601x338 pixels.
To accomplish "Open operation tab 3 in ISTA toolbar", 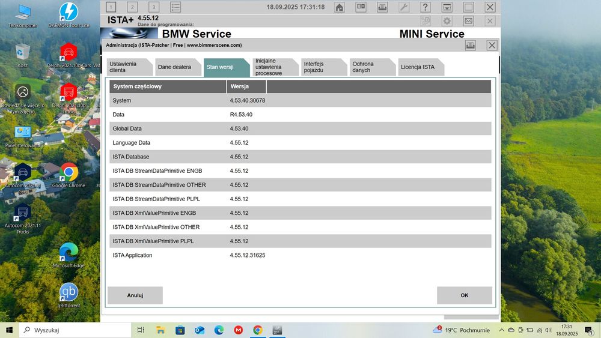I will (x=154, y=7).
